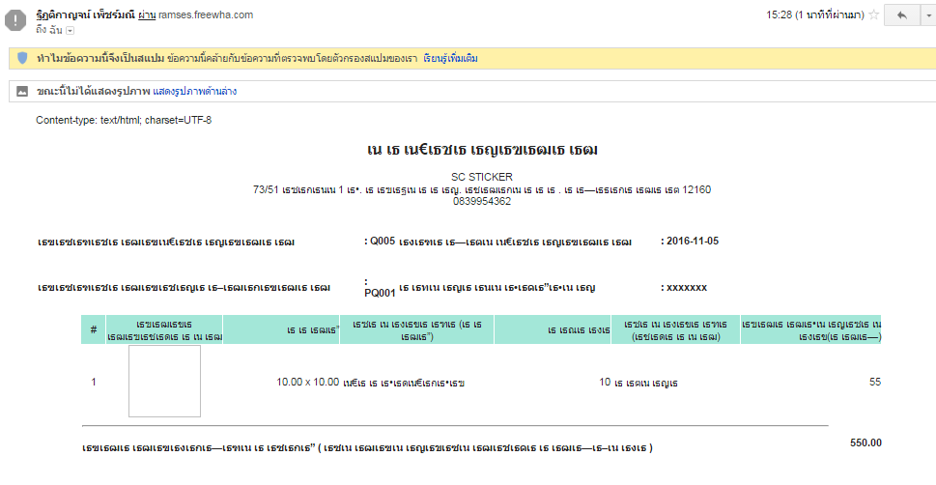The width and height of the screenshot is (936, 485).
Task: Select the total amount 550.00
Action: click(x=866, y=442)
